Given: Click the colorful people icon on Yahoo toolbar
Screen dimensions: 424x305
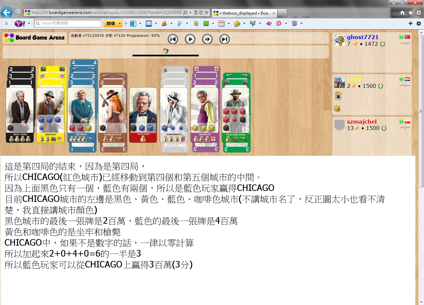Looking at the screenshot, I should pos(294,24).
